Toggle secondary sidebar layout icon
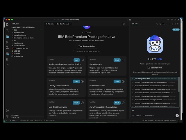The height and width of the screenshot is (140, 186). (178, 20)
